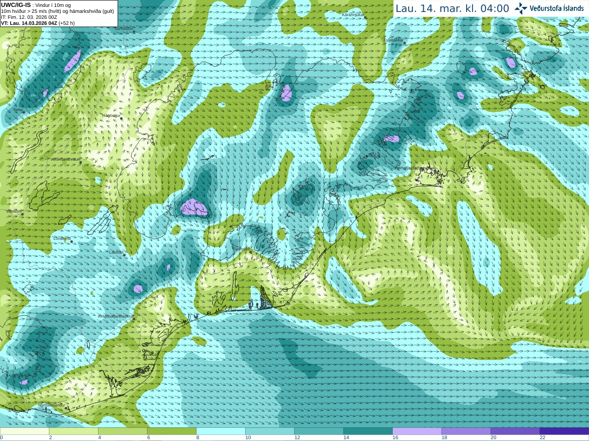This screenshot has width=589, height=441.
Task: Click the Laufbali station label
Action: 116,252
